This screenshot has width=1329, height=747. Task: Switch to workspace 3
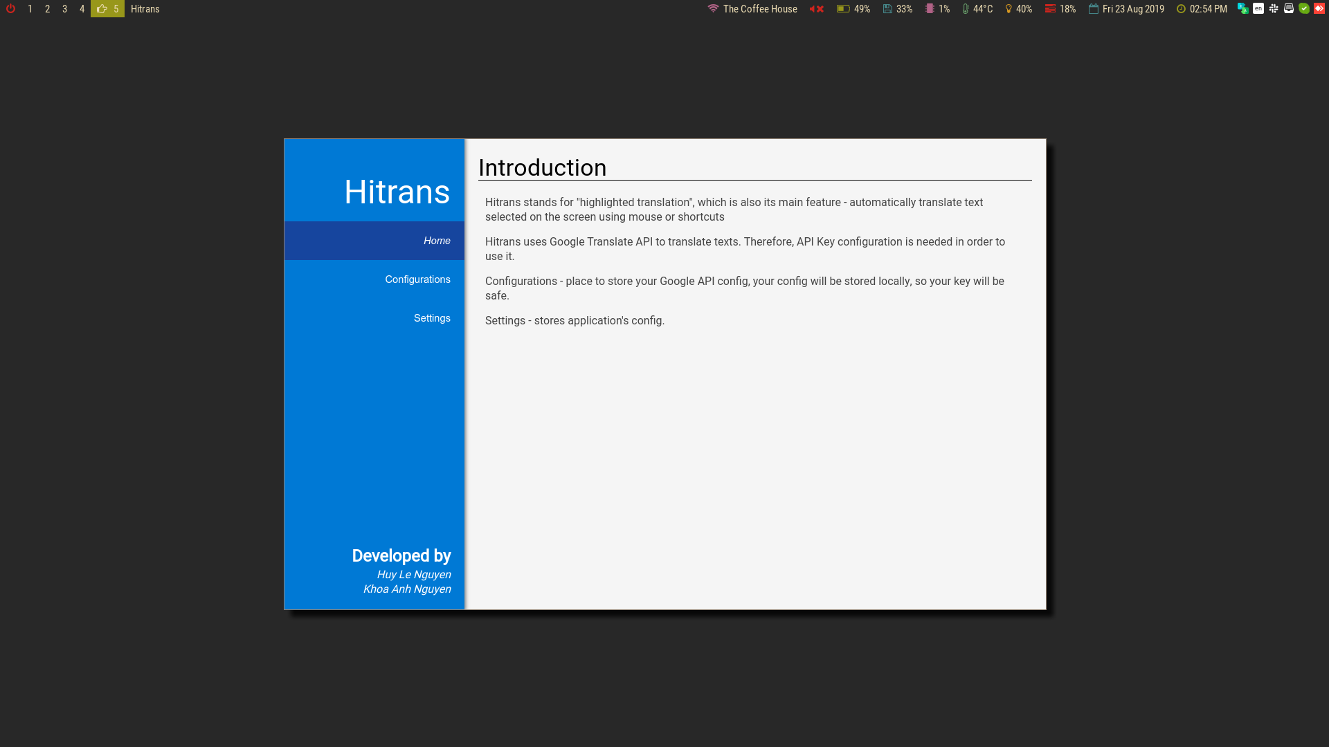click(64, 9)
